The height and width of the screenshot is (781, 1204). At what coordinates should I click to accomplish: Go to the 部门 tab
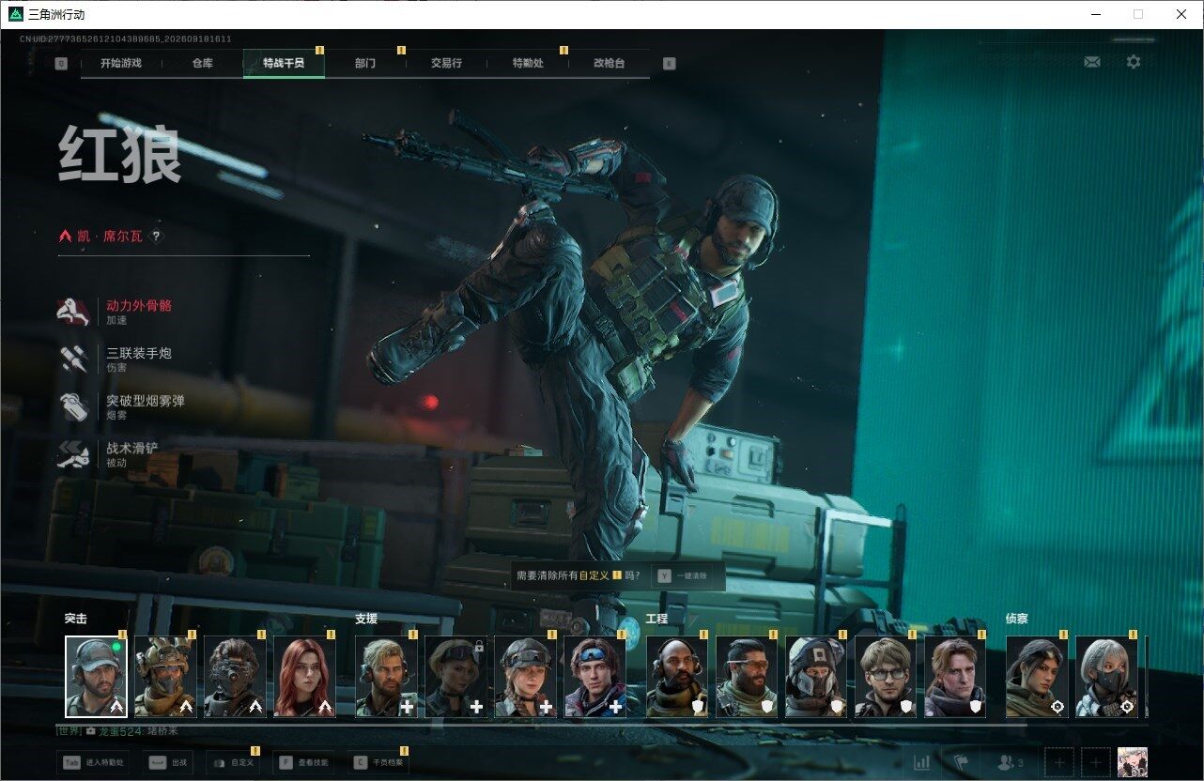click(x=365, y=64)
